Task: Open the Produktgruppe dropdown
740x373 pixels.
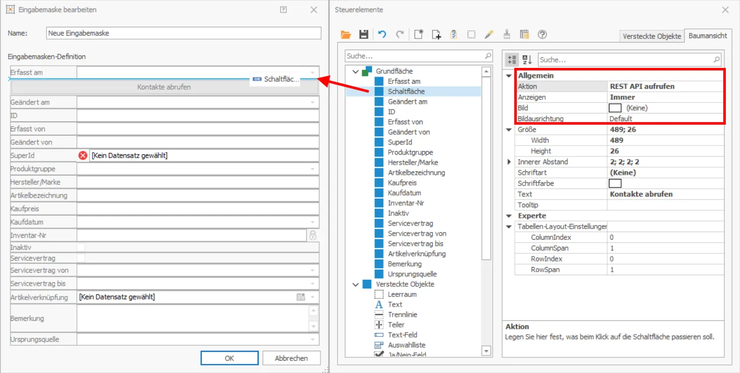Action: 313,169
